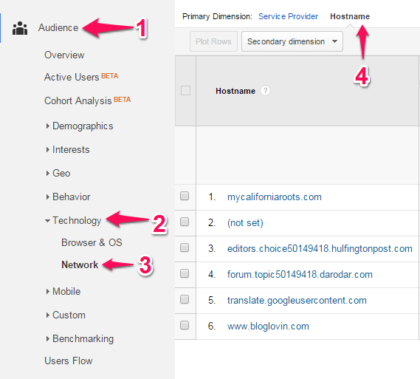420x379 pixels.
Task: Expand the Mobile section
Action: [x=63, y=291]
